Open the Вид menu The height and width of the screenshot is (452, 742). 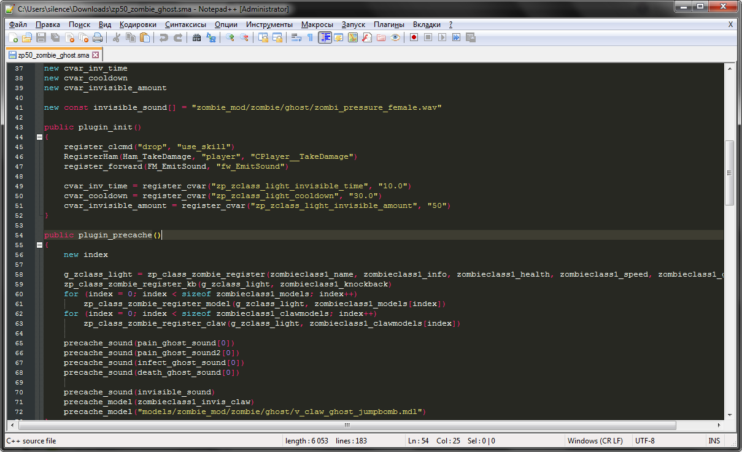click(x=105, y=25)
